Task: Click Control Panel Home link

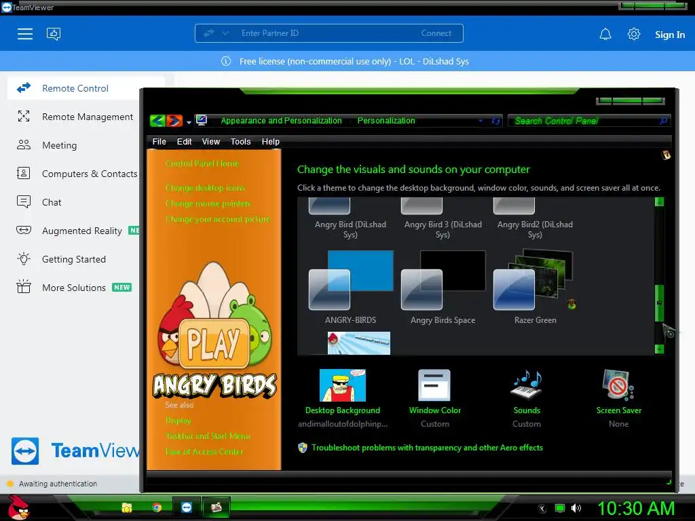Action: (202, 163)
